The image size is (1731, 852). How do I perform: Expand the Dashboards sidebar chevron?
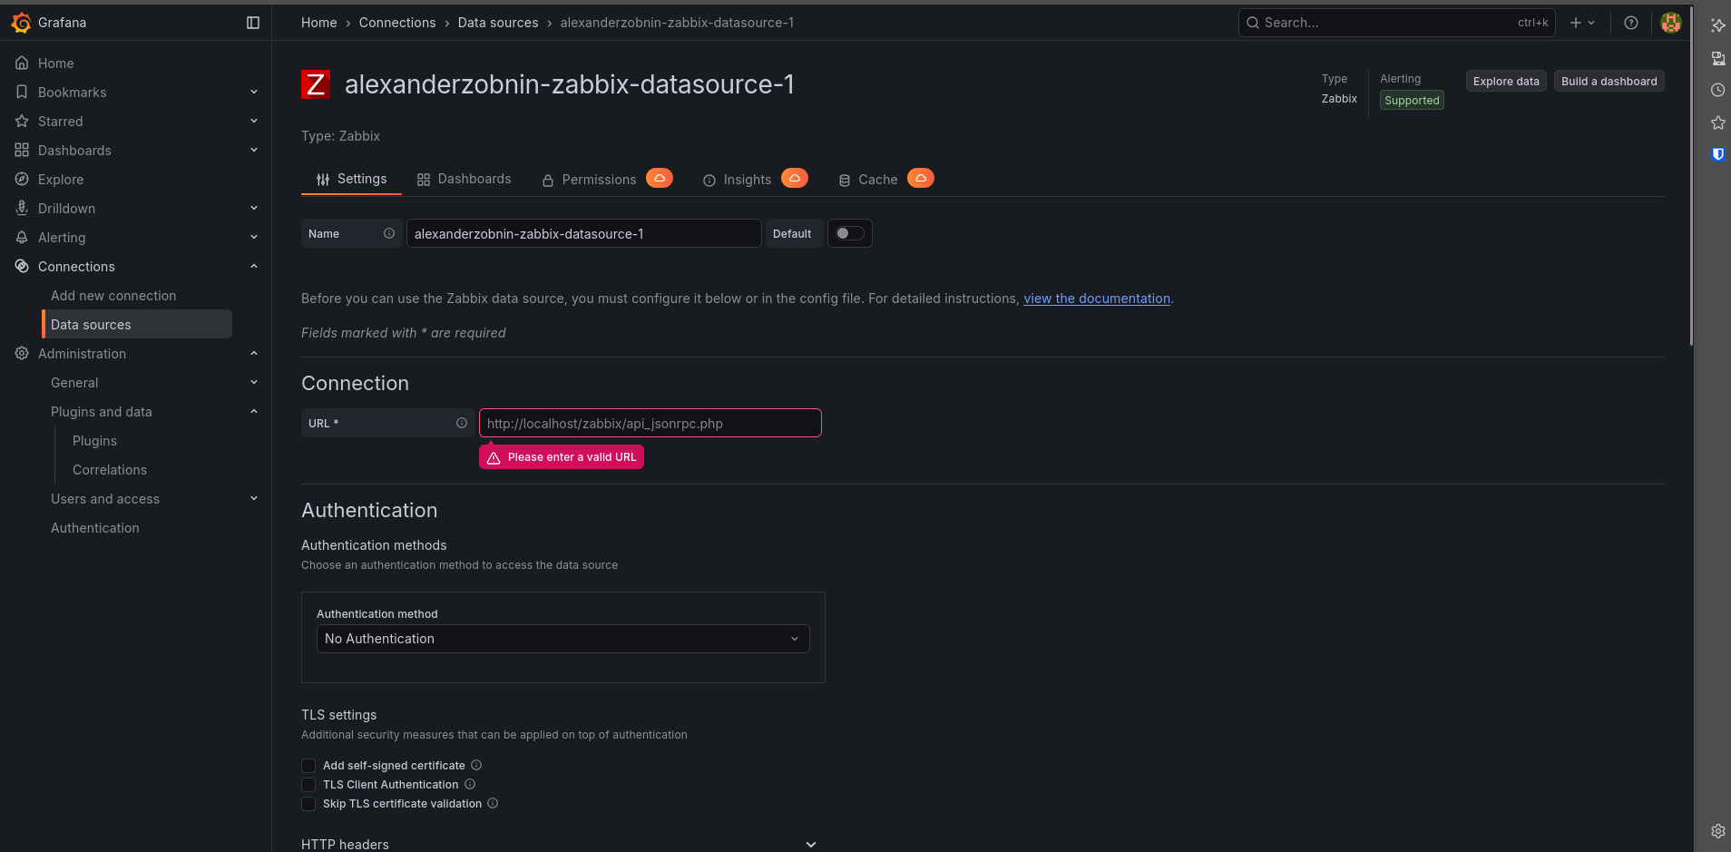(254, 150)
